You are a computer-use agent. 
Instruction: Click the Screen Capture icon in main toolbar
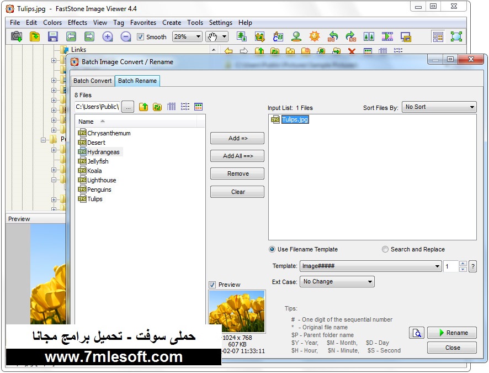[406, 36]
